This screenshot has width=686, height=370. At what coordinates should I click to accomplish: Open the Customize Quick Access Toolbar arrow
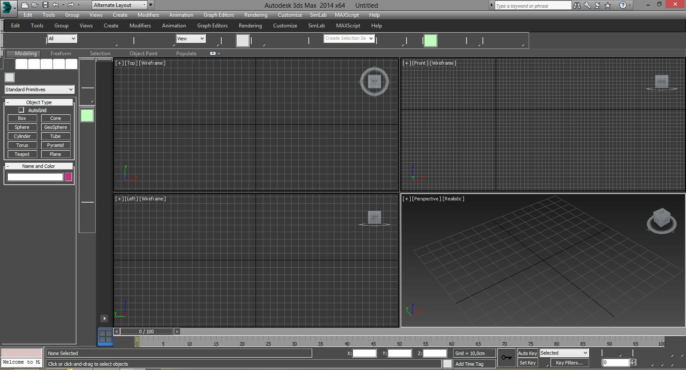(150, 5)
